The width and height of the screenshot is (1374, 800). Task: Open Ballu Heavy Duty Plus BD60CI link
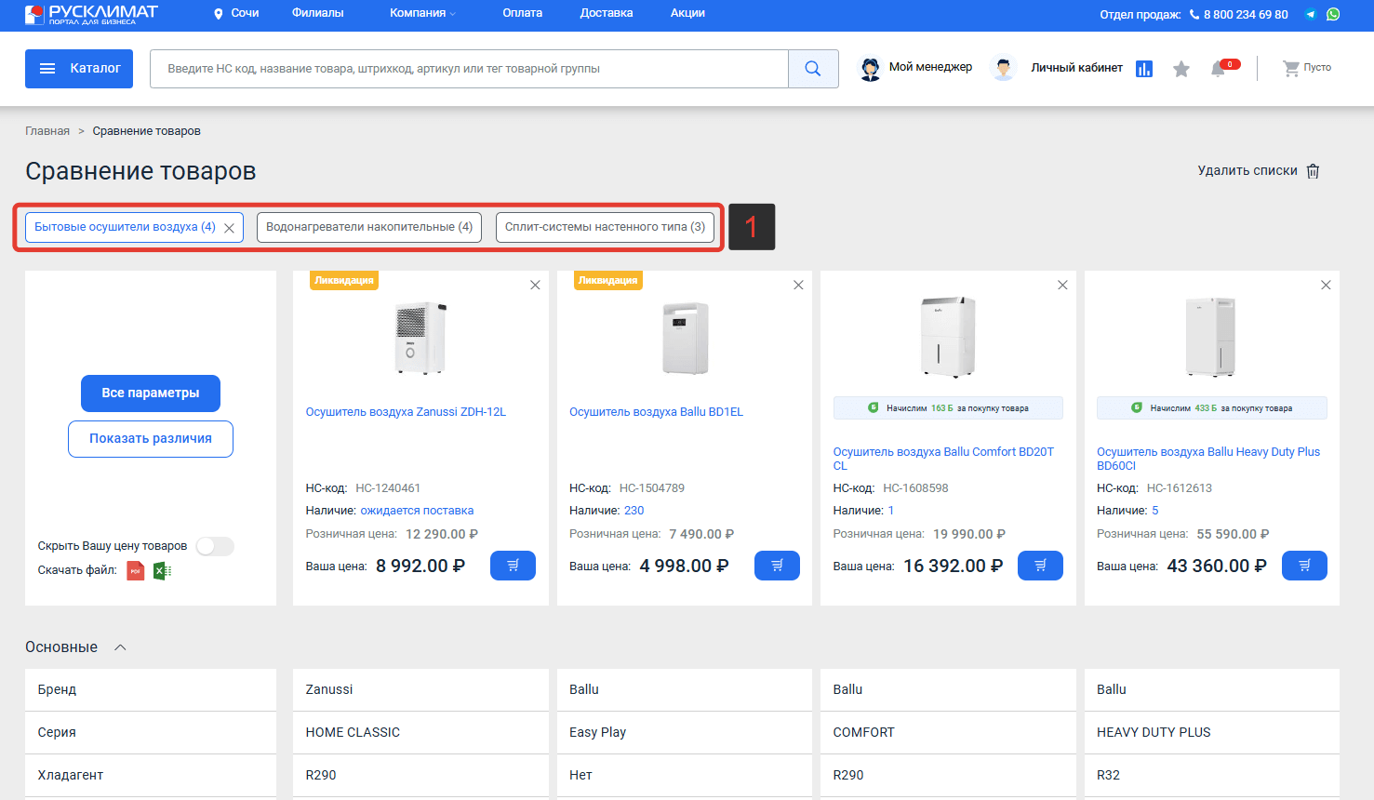pos(1208,459)
